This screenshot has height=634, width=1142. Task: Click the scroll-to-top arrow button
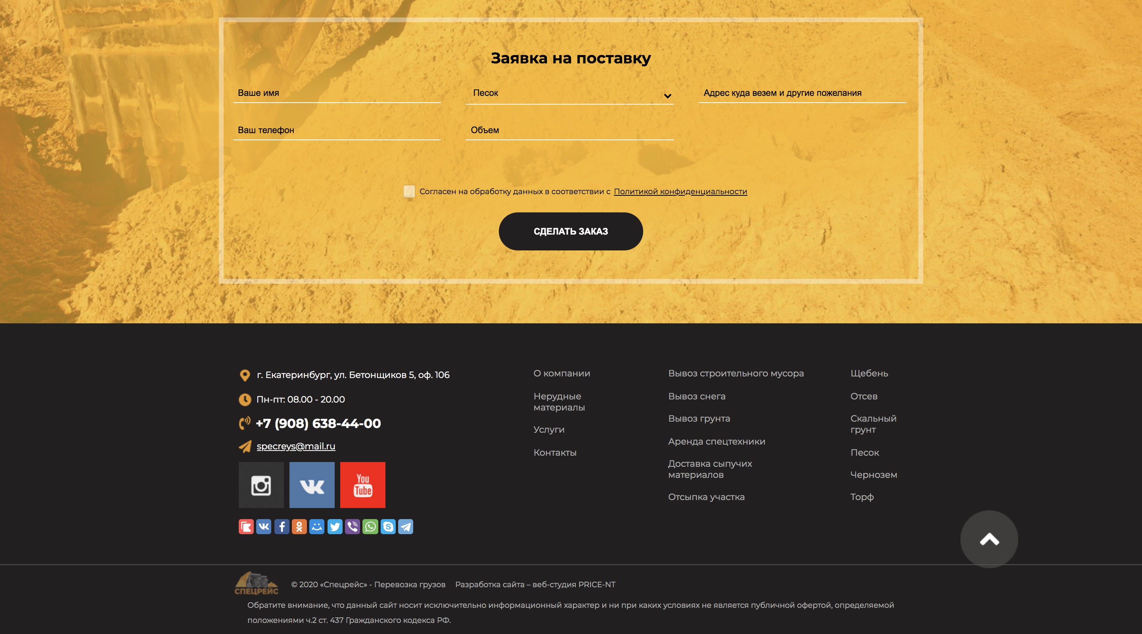click(x=989, y=539)
